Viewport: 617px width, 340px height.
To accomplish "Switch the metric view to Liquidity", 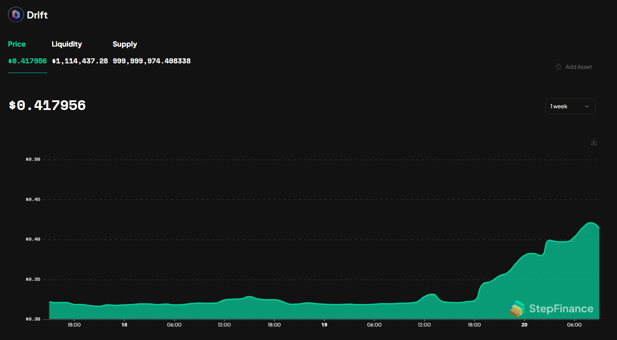I will click(67, 44).
